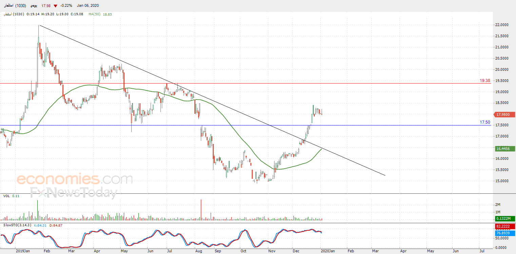This screenshot has width=516, height=254.
Task: Click the 50.0000 stochastic axis label
Action: (502, 239)
